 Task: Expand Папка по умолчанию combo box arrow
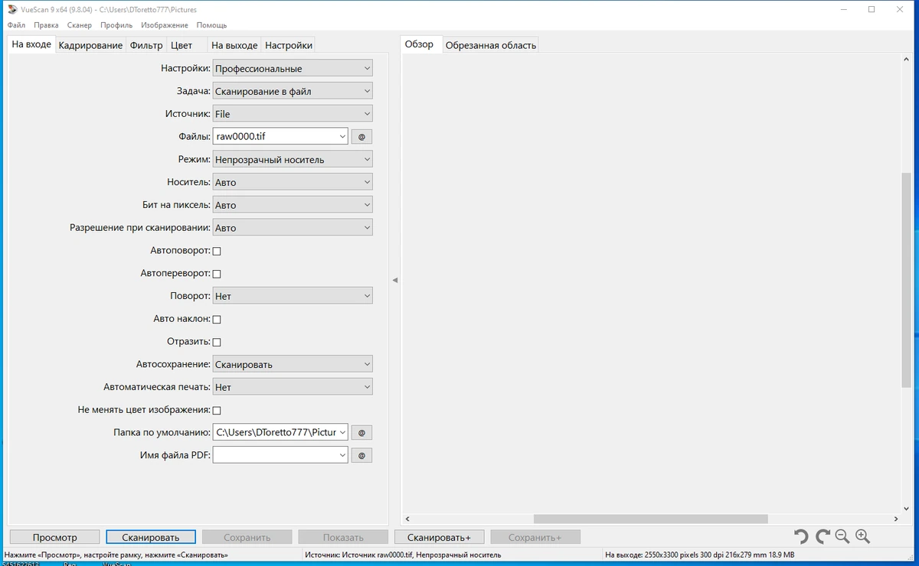coord(342,433)
